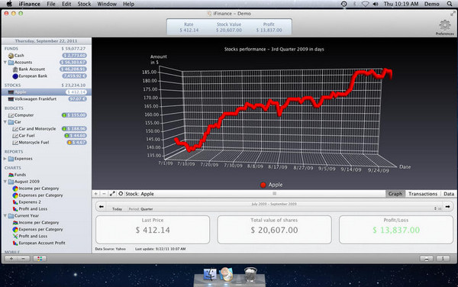Go to next period with right arrow

pyautogui.click(x=447, y=207)
